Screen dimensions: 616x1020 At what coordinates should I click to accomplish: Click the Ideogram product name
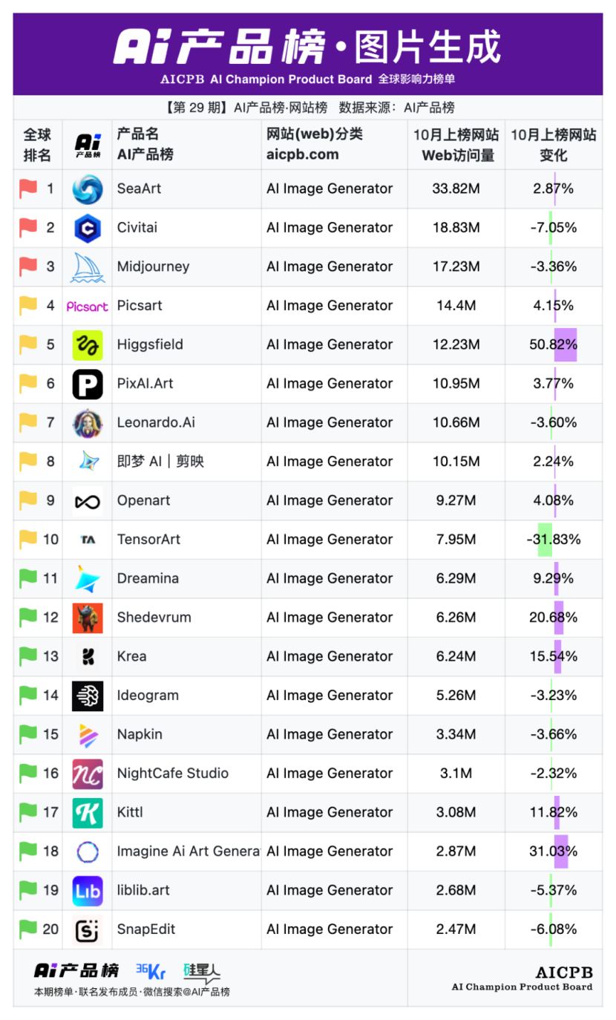coord(148,696)
